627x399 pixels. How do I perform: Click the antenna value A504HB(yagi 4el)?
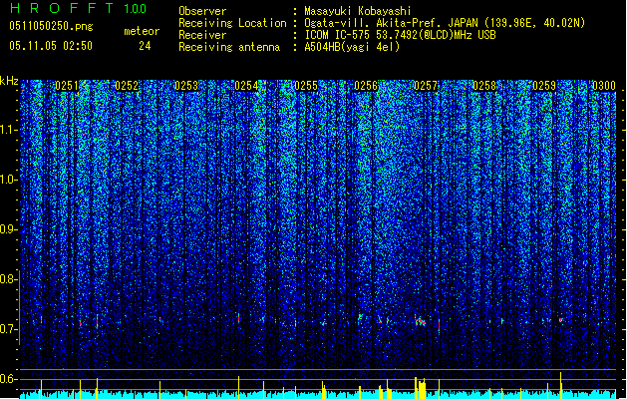point(352,47)
